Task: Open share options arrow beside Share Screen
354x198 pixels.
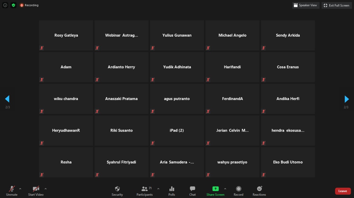Action: point(225,189)
